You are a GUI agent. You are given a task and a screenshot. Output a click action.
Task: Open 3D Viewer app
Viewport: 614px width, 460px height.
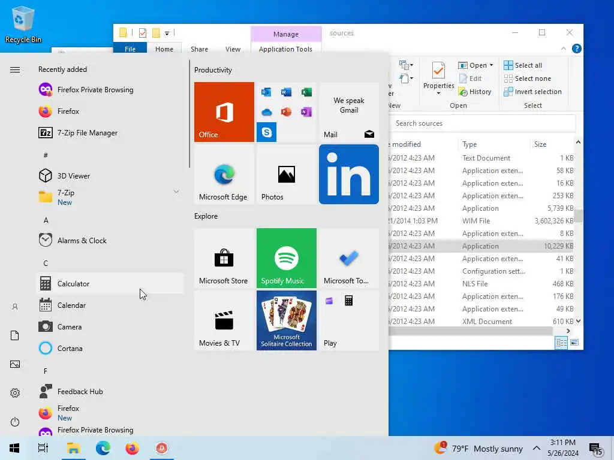(110, 175)
